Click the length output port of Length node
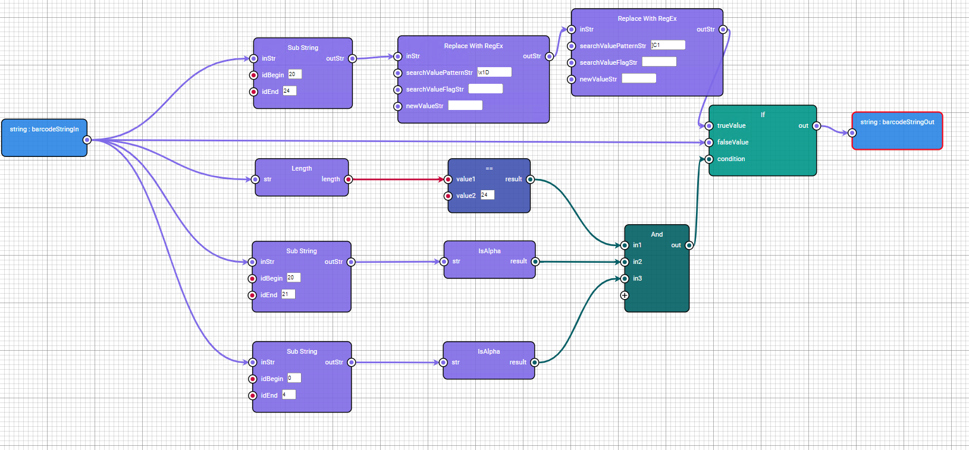969x450 pixels. point(349,180)
